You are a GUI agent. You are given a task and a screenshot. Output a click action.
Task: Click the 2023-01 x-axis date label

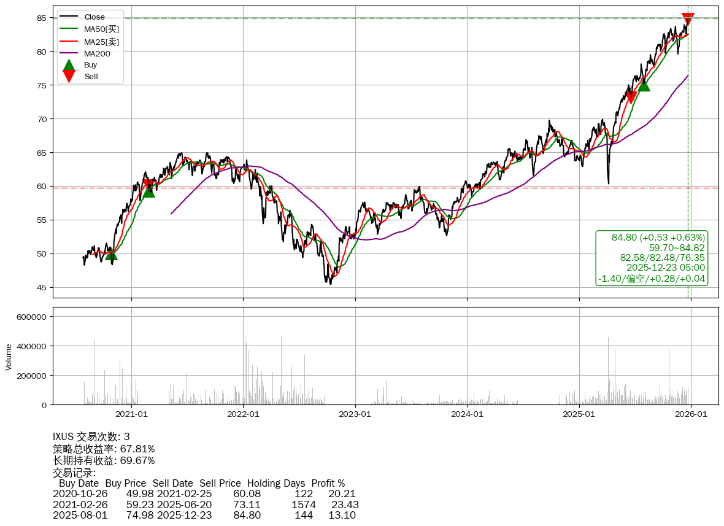[355, 414]
